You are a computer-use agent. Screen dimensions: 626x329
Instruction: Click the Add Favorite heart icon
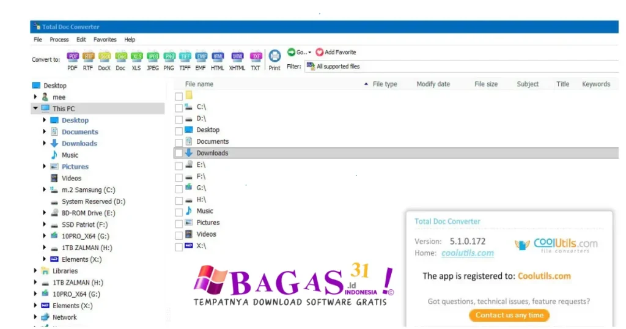(x=319, y=53)
